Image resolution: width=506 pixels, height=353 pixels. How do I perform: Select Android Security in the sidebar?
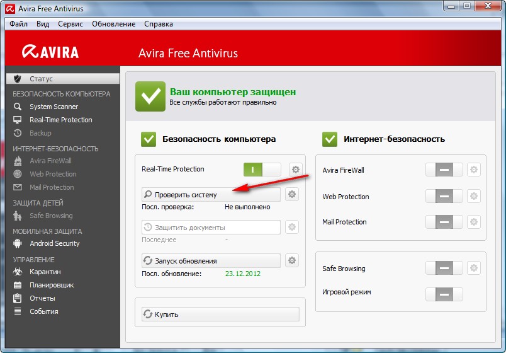click(55, 243)
